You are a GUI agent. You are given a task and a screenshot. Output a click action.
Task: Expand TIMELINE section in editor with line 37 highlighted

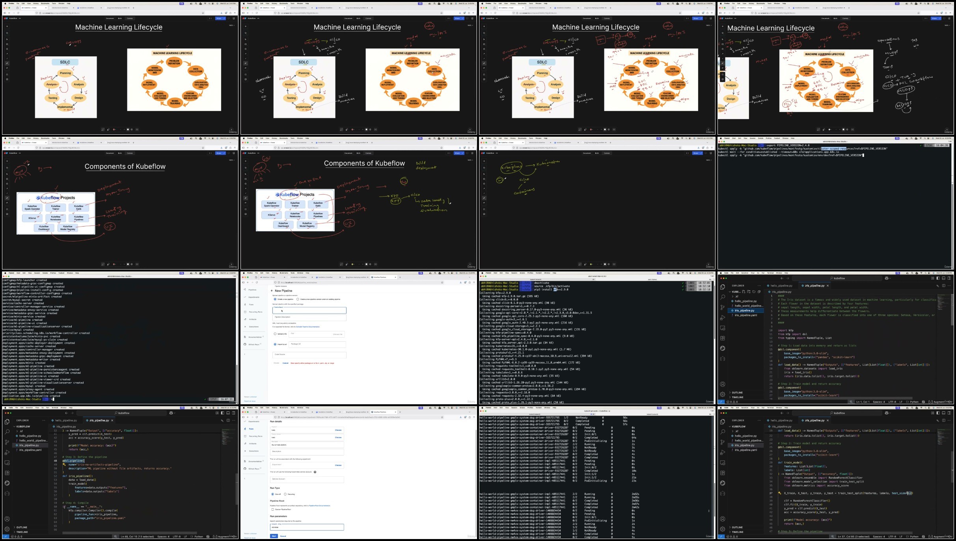[737, 532]
